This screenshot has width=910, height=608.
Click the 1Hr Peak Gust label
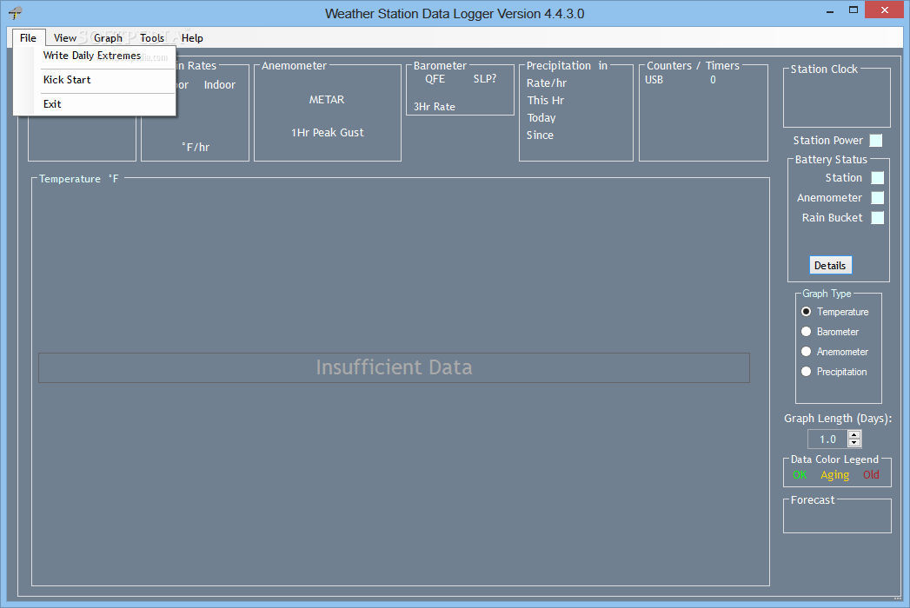click(328, 132)
